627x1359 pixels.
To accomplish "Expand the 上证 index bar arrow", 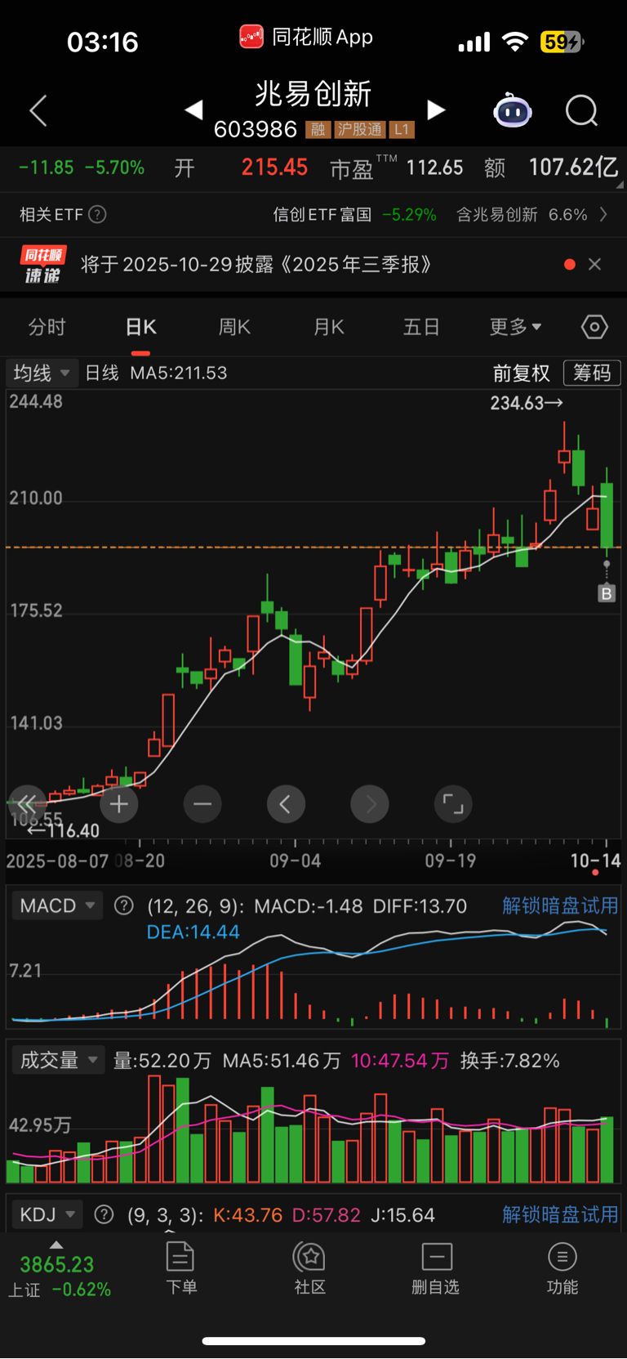I will pyautogui.click(x=56, y=1245).
